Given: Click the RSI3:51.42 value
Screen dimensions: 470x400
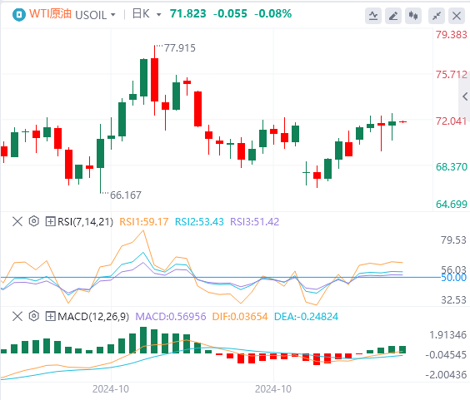Looking at the screenshot, I should coord(254,222).
